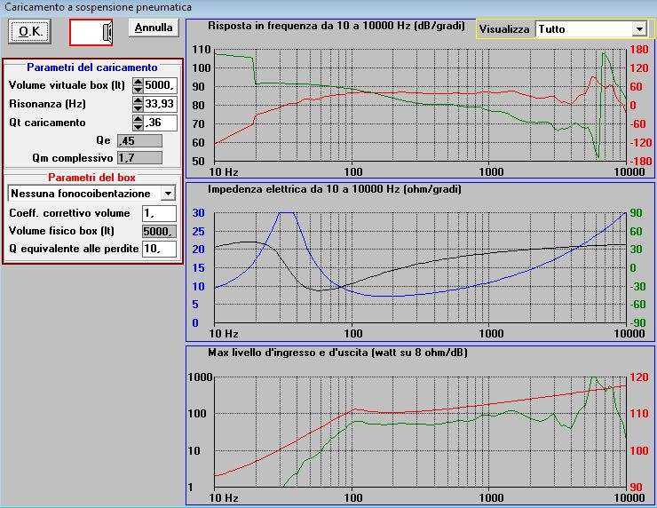Increase Qt caricamento with up arrow
This screenshot has width=657, height=508.
click(x=138, y=119)
